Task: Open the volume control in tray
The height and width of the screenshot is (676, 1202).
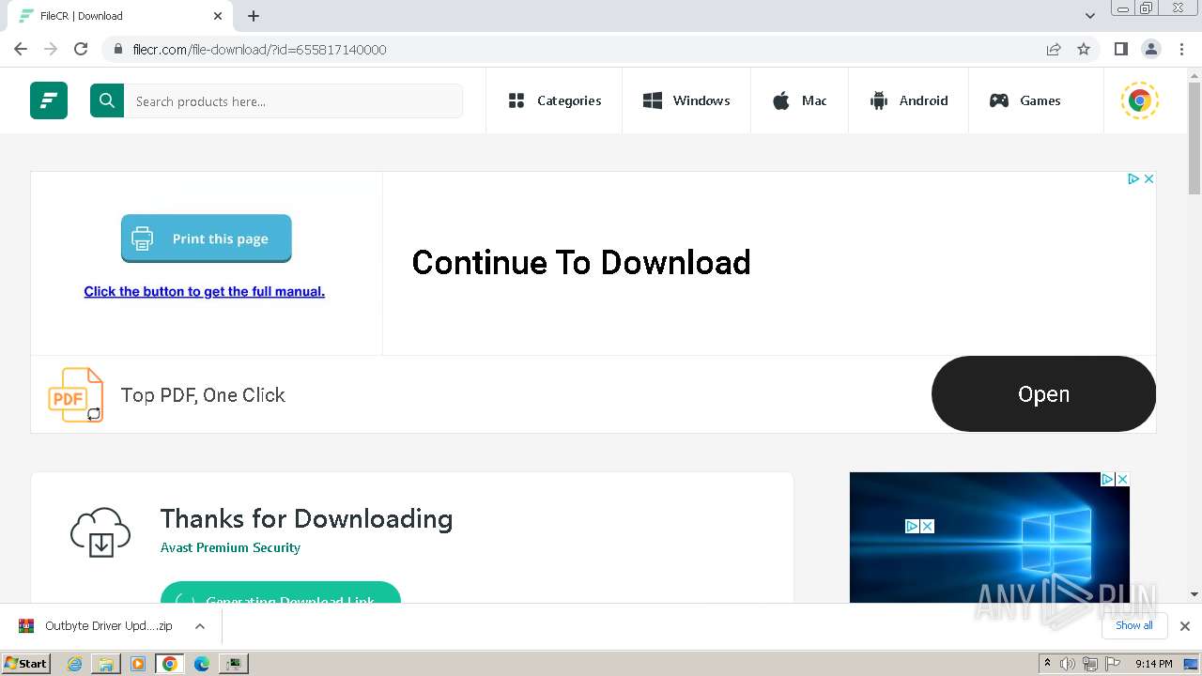Action: tap(1068, 664)
